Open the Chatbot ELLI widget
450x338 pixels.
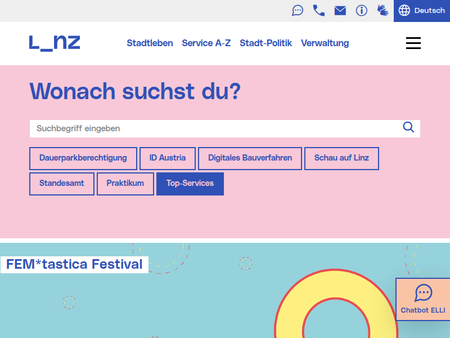pos(423,299)
